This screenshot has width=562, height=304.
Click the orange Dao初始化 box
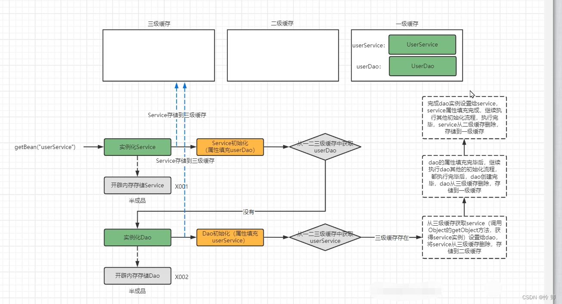point(230,237)
